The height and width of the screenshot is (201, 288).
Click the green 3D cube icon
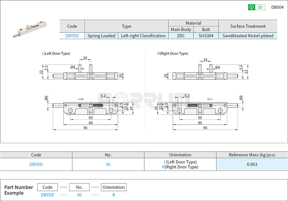251,7
